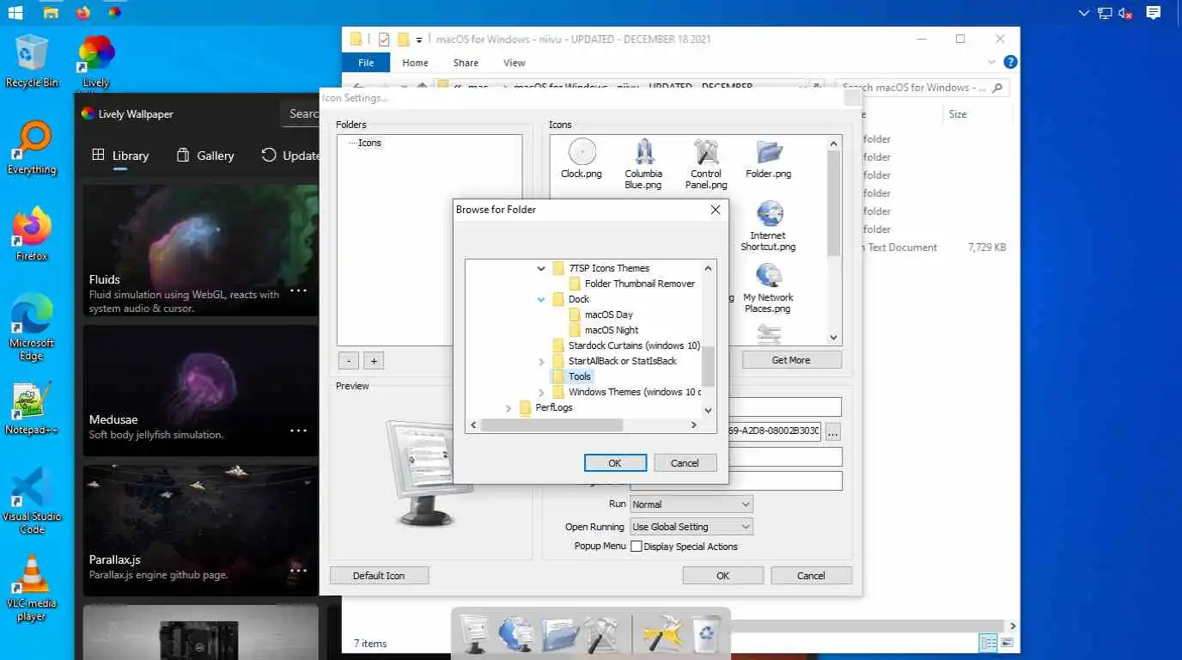The image size is (1182, 660).
Task: Select the macOS Night folder
Action: 604,330
